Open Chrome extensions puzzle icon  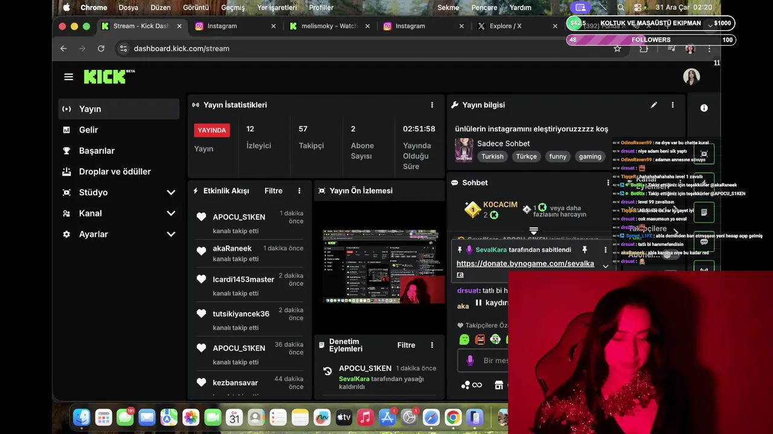click(x=644, y=48)
